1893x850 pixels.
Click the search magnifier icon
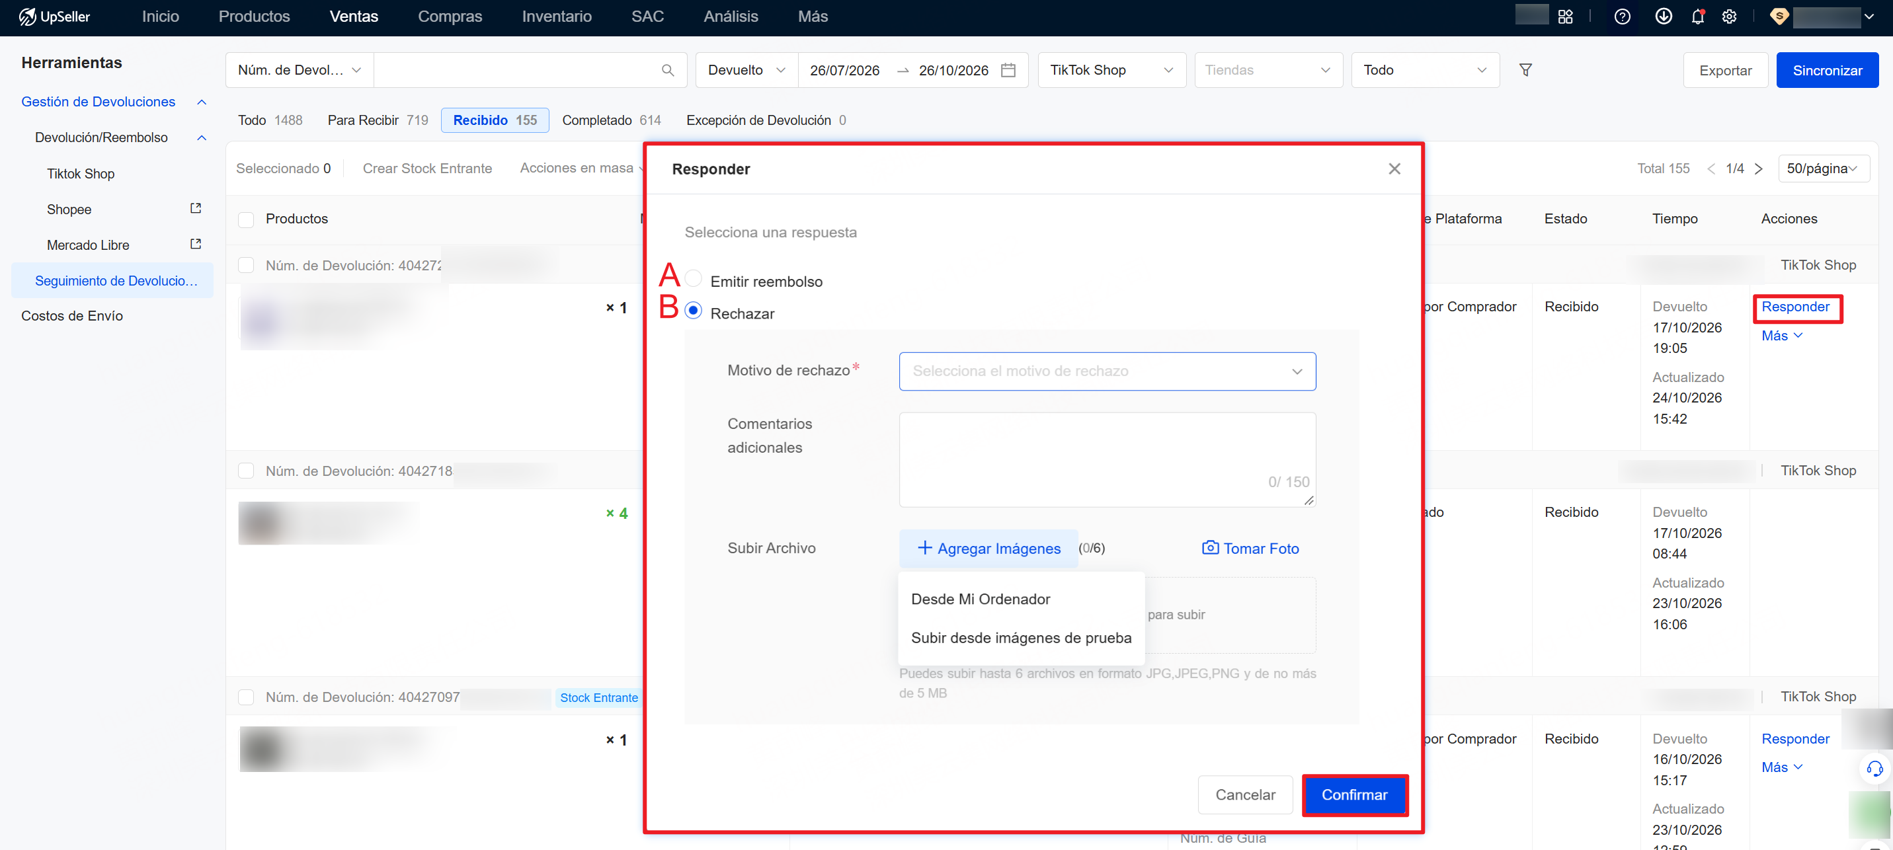click(x=667, y=71)
